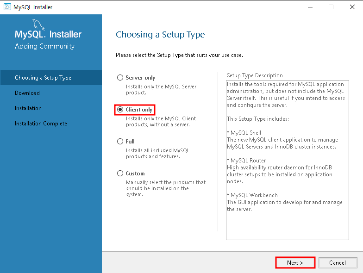Image resolution: width=363 pixels, height=273 pixels.
Task: Select the Server only radio button
Action: pyautogui.click(x=120, y=78)
